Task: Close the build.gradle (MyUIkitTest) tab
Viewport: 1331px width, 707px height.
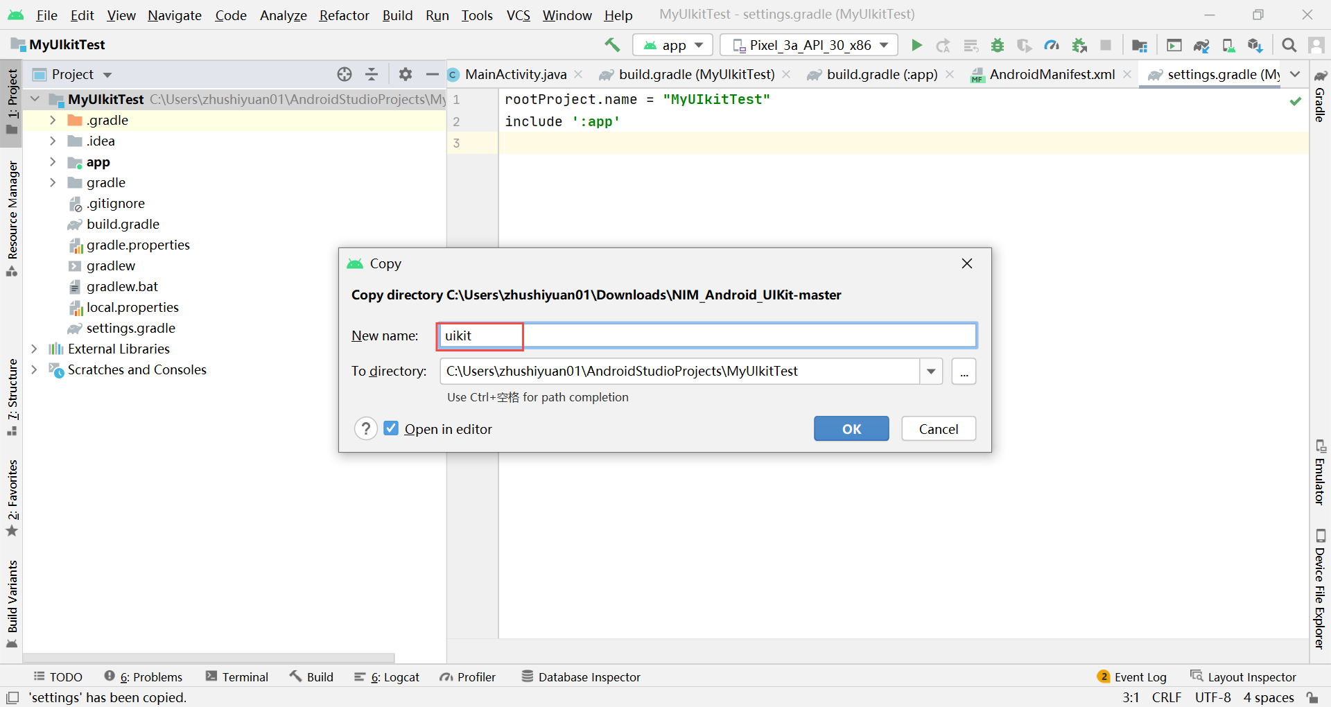Action: (786, 74)
